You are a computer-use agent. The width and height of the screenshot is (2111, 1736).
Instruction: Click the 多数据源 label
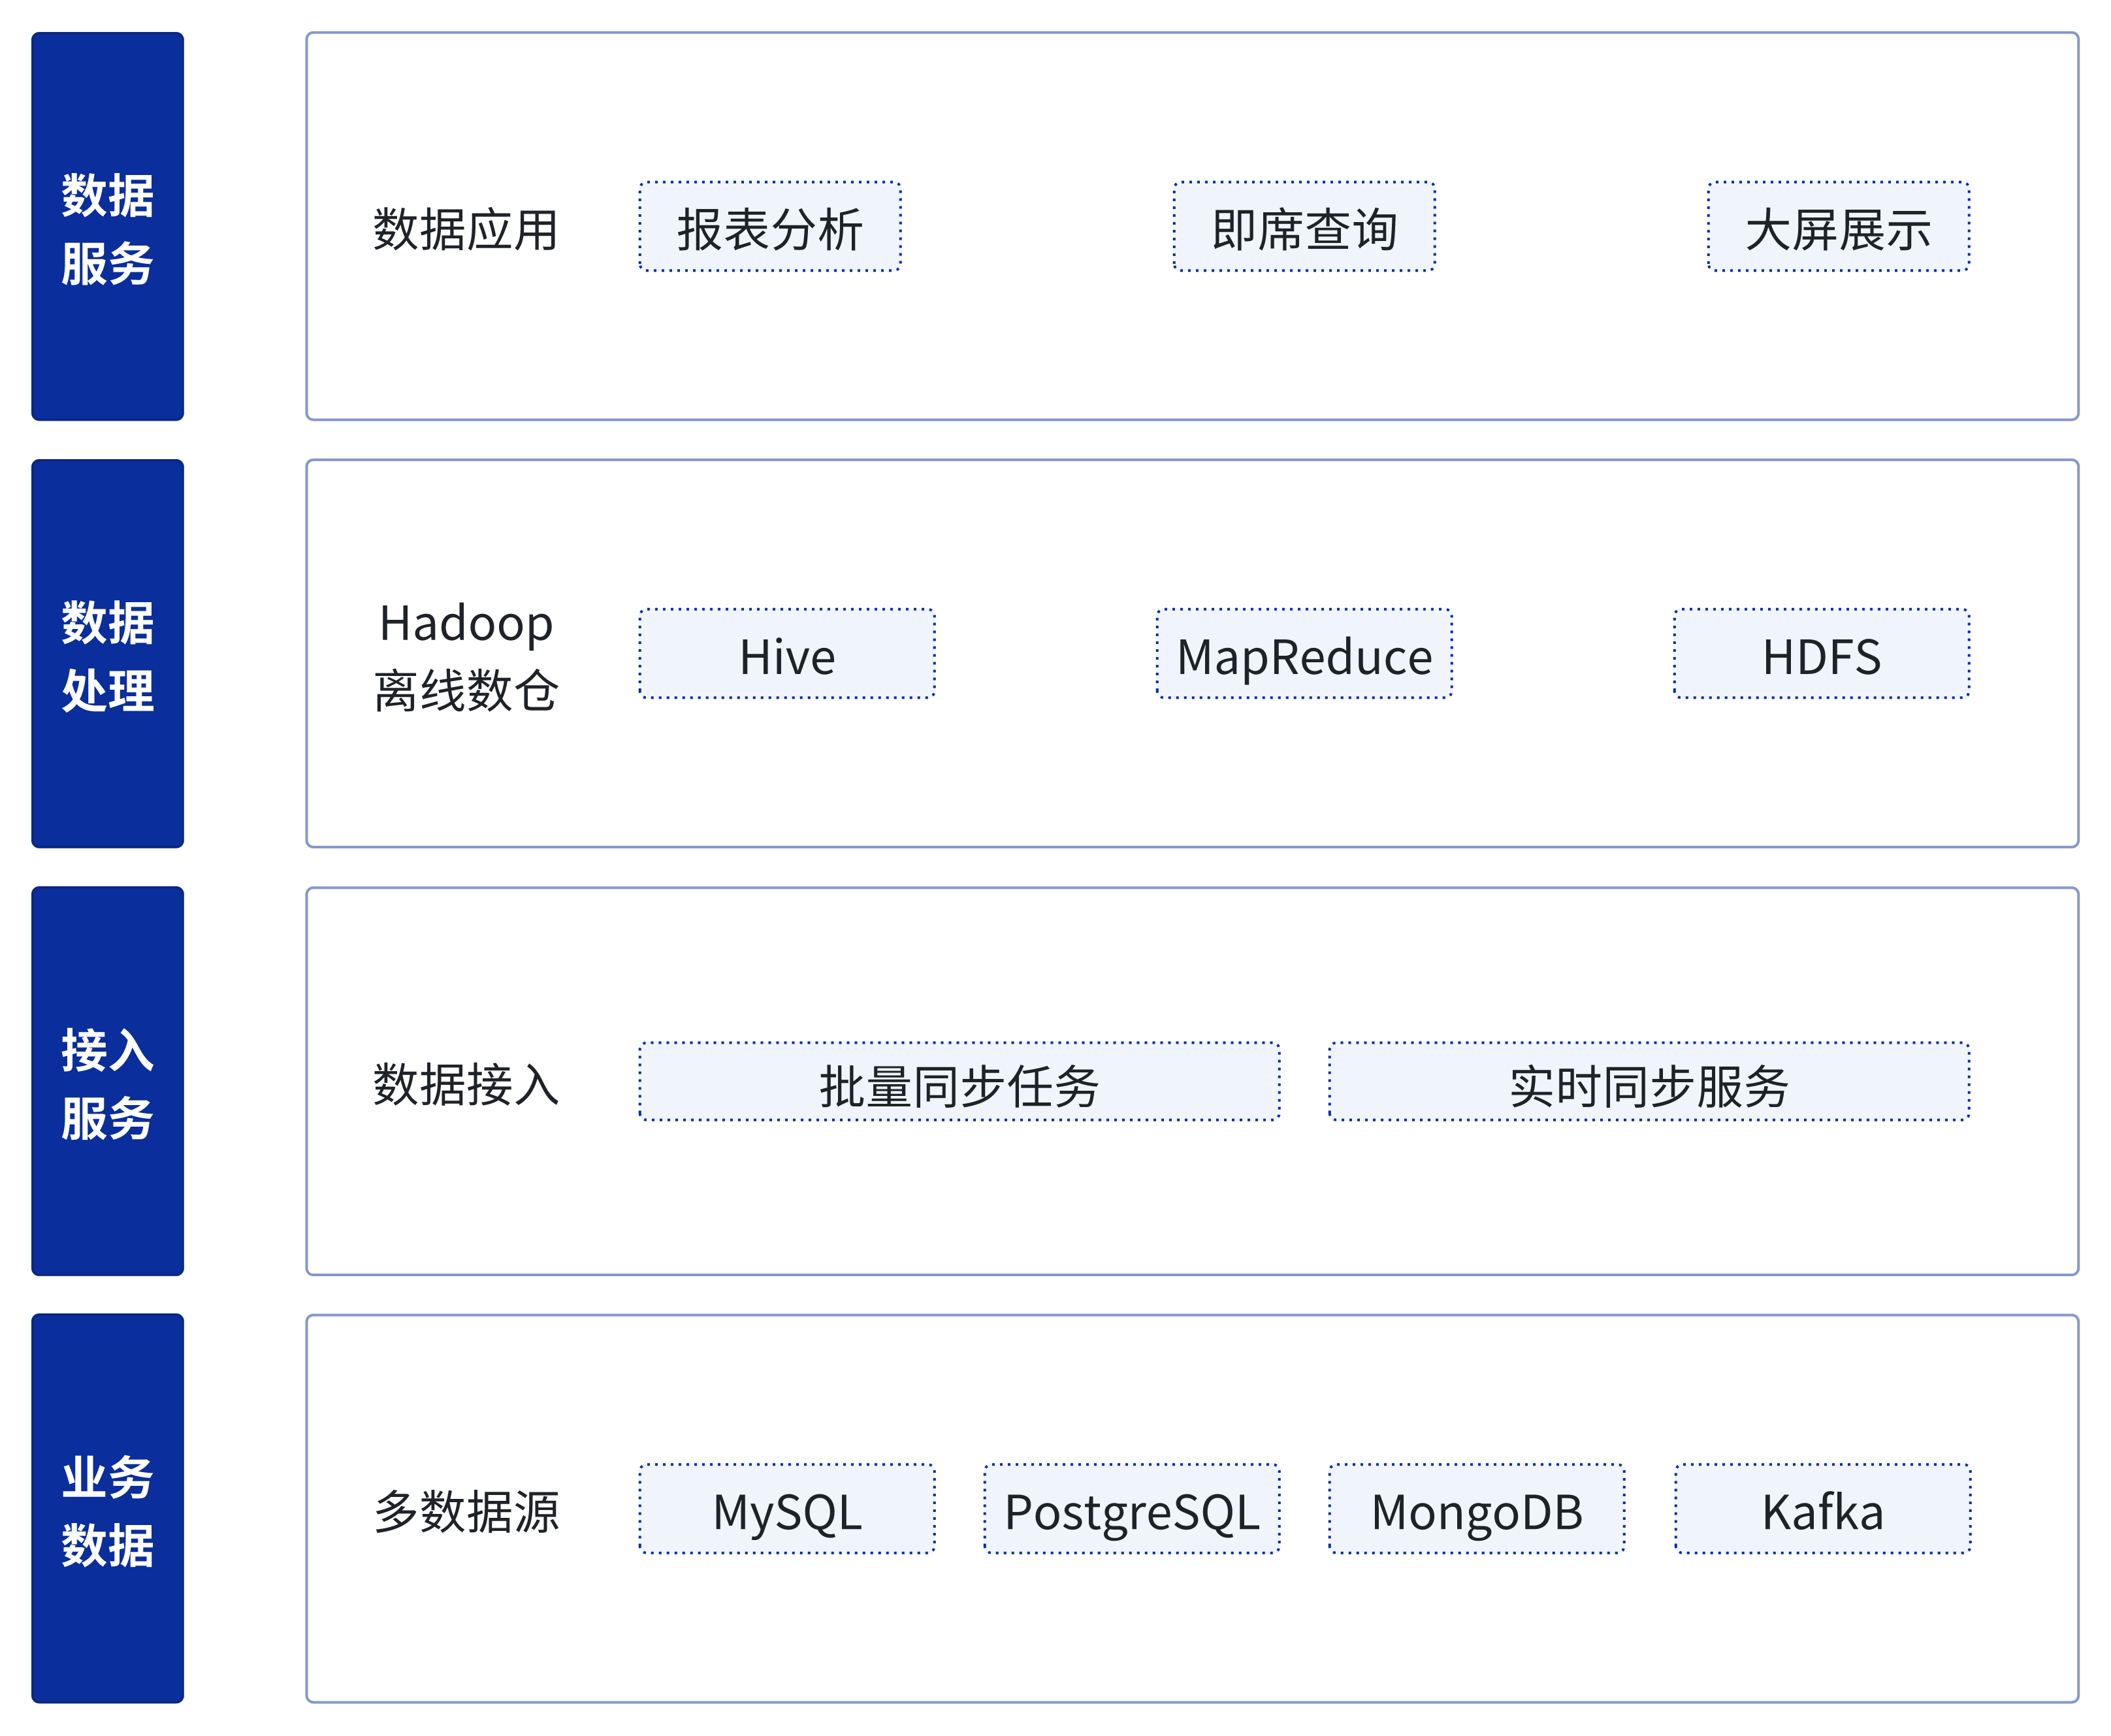[x=465, y=1511]
